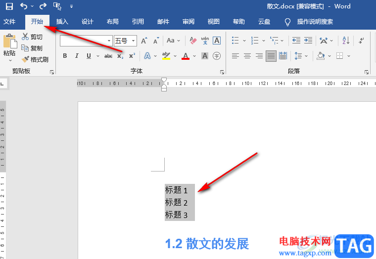Decrease paragraph indent

tap(296, 41)
